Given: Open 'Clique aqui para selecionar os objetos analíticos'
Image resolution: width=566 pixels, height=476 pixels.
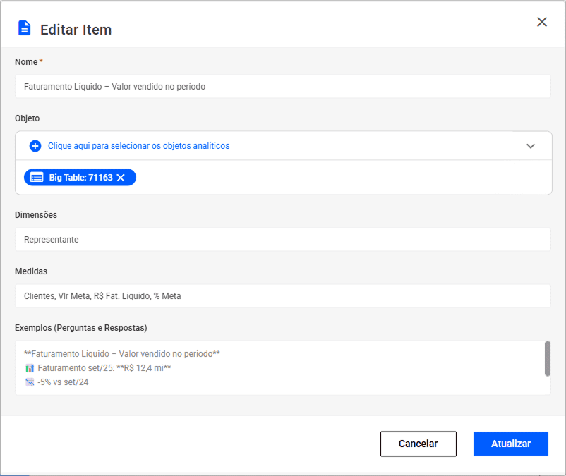Looking at the screenshot, I should [138, 146].
